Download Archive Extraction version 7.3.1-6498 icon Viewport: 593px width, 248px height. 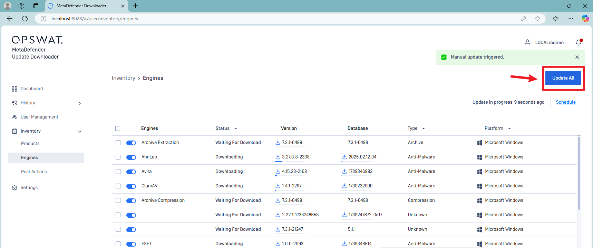point(278,142)
